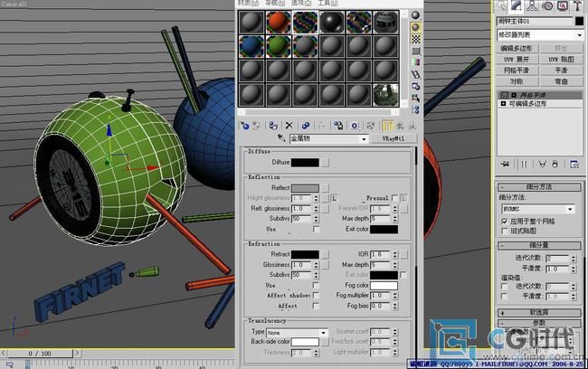The width and height of the screenshot is (588, 369).
Task: Open the 导航 menu in material editor
Action: coord(275,3)
